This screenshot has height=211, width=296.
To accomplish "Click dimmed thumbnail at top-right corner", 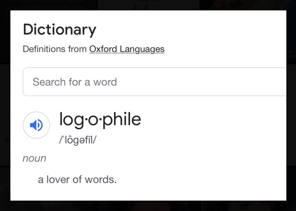I will [x=253, y=5].
